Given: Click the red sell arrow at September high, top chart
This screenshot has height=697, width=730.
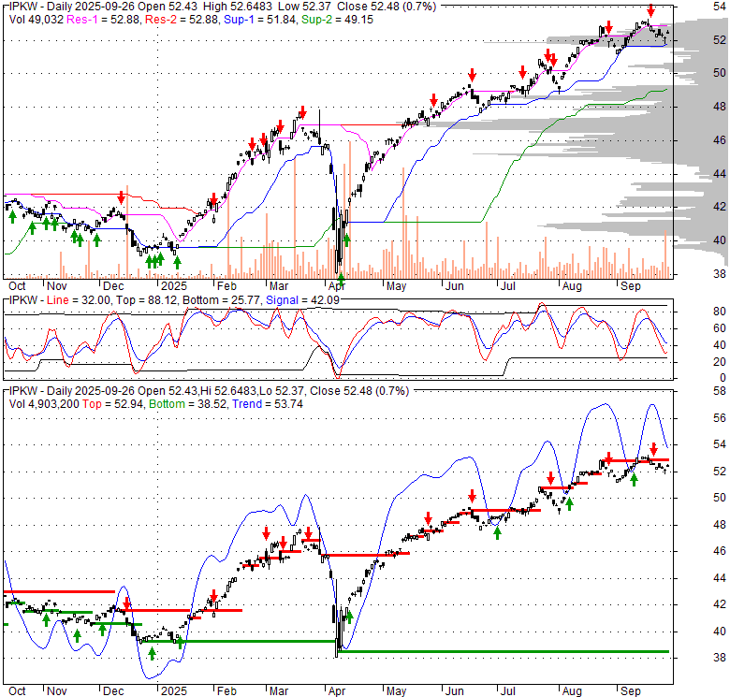Looking at the screenshot, I should pos(650,10).
